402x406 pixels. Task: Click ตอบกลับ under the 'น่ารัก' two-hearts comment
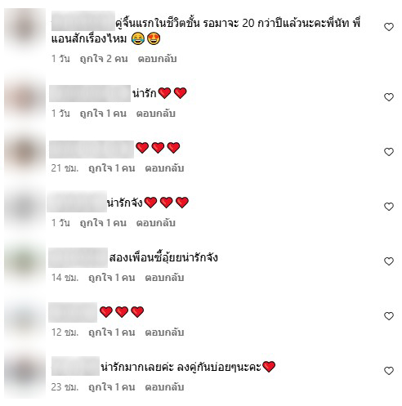pyautogui.click(x=156, y=114)
